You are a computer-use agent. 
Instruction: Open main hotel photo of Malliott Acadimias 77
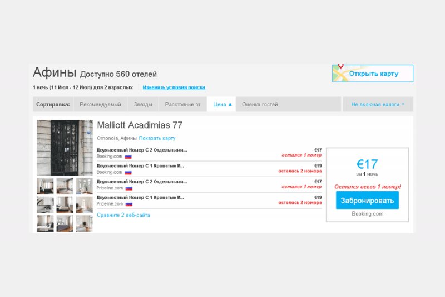[65, 148]
